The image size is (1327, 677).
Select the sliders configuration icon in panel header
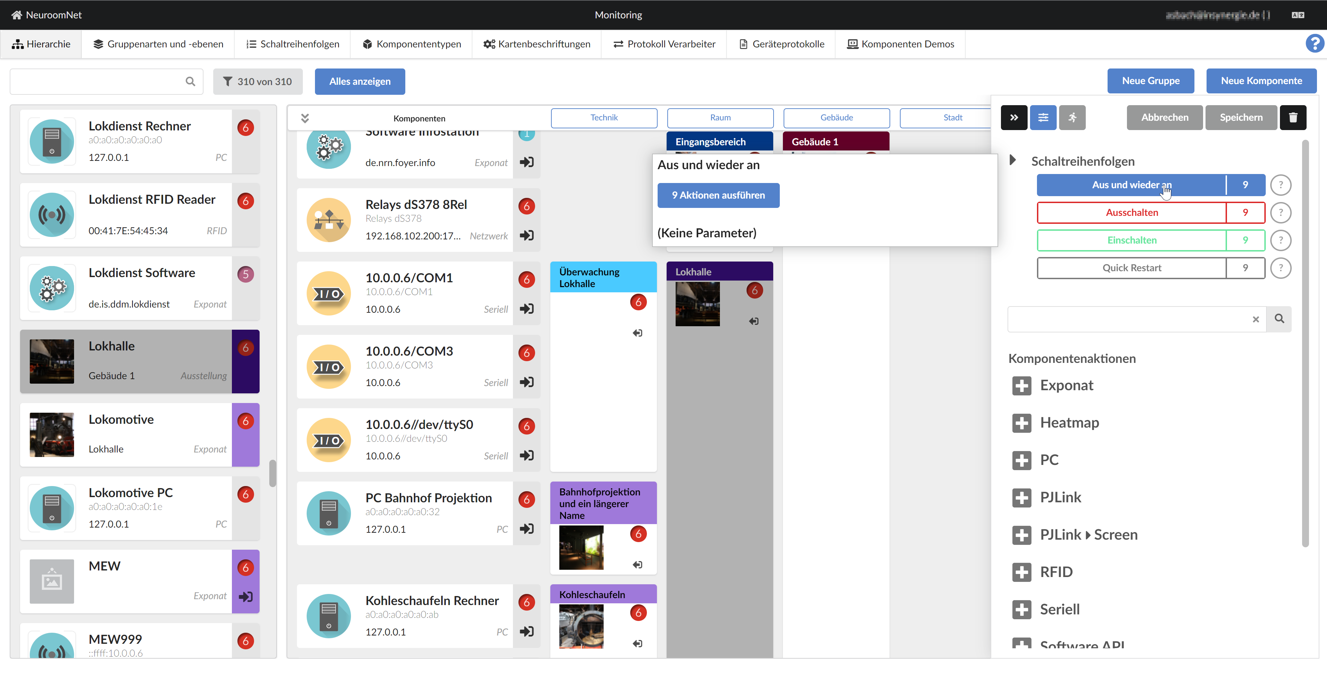pos(1043,117)
